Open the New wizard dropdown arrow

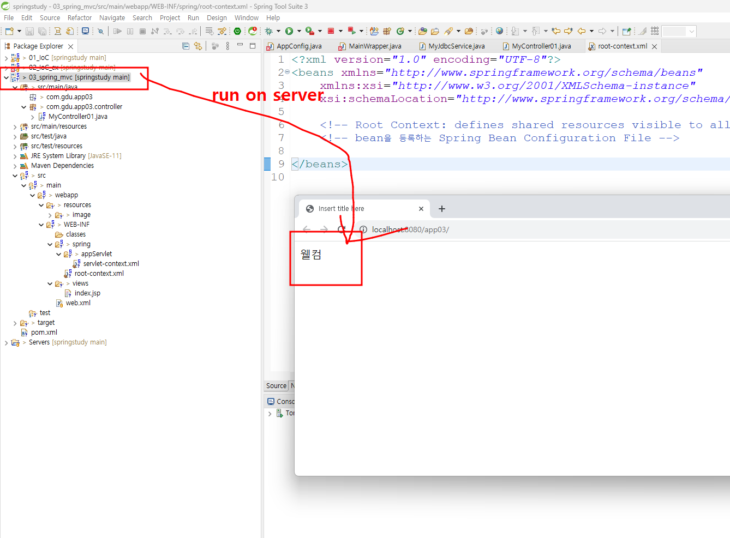point(19,31)
